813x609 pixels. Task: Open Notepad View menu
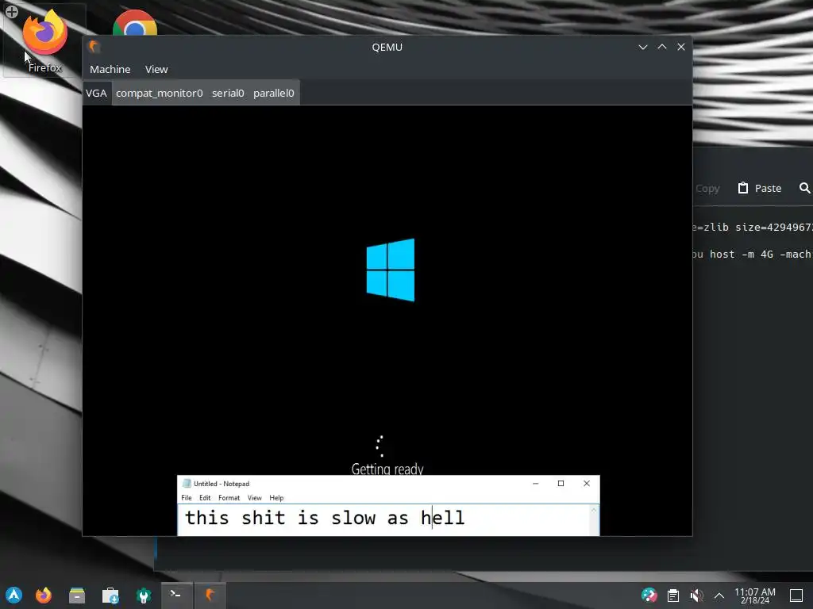click(254, 498)
